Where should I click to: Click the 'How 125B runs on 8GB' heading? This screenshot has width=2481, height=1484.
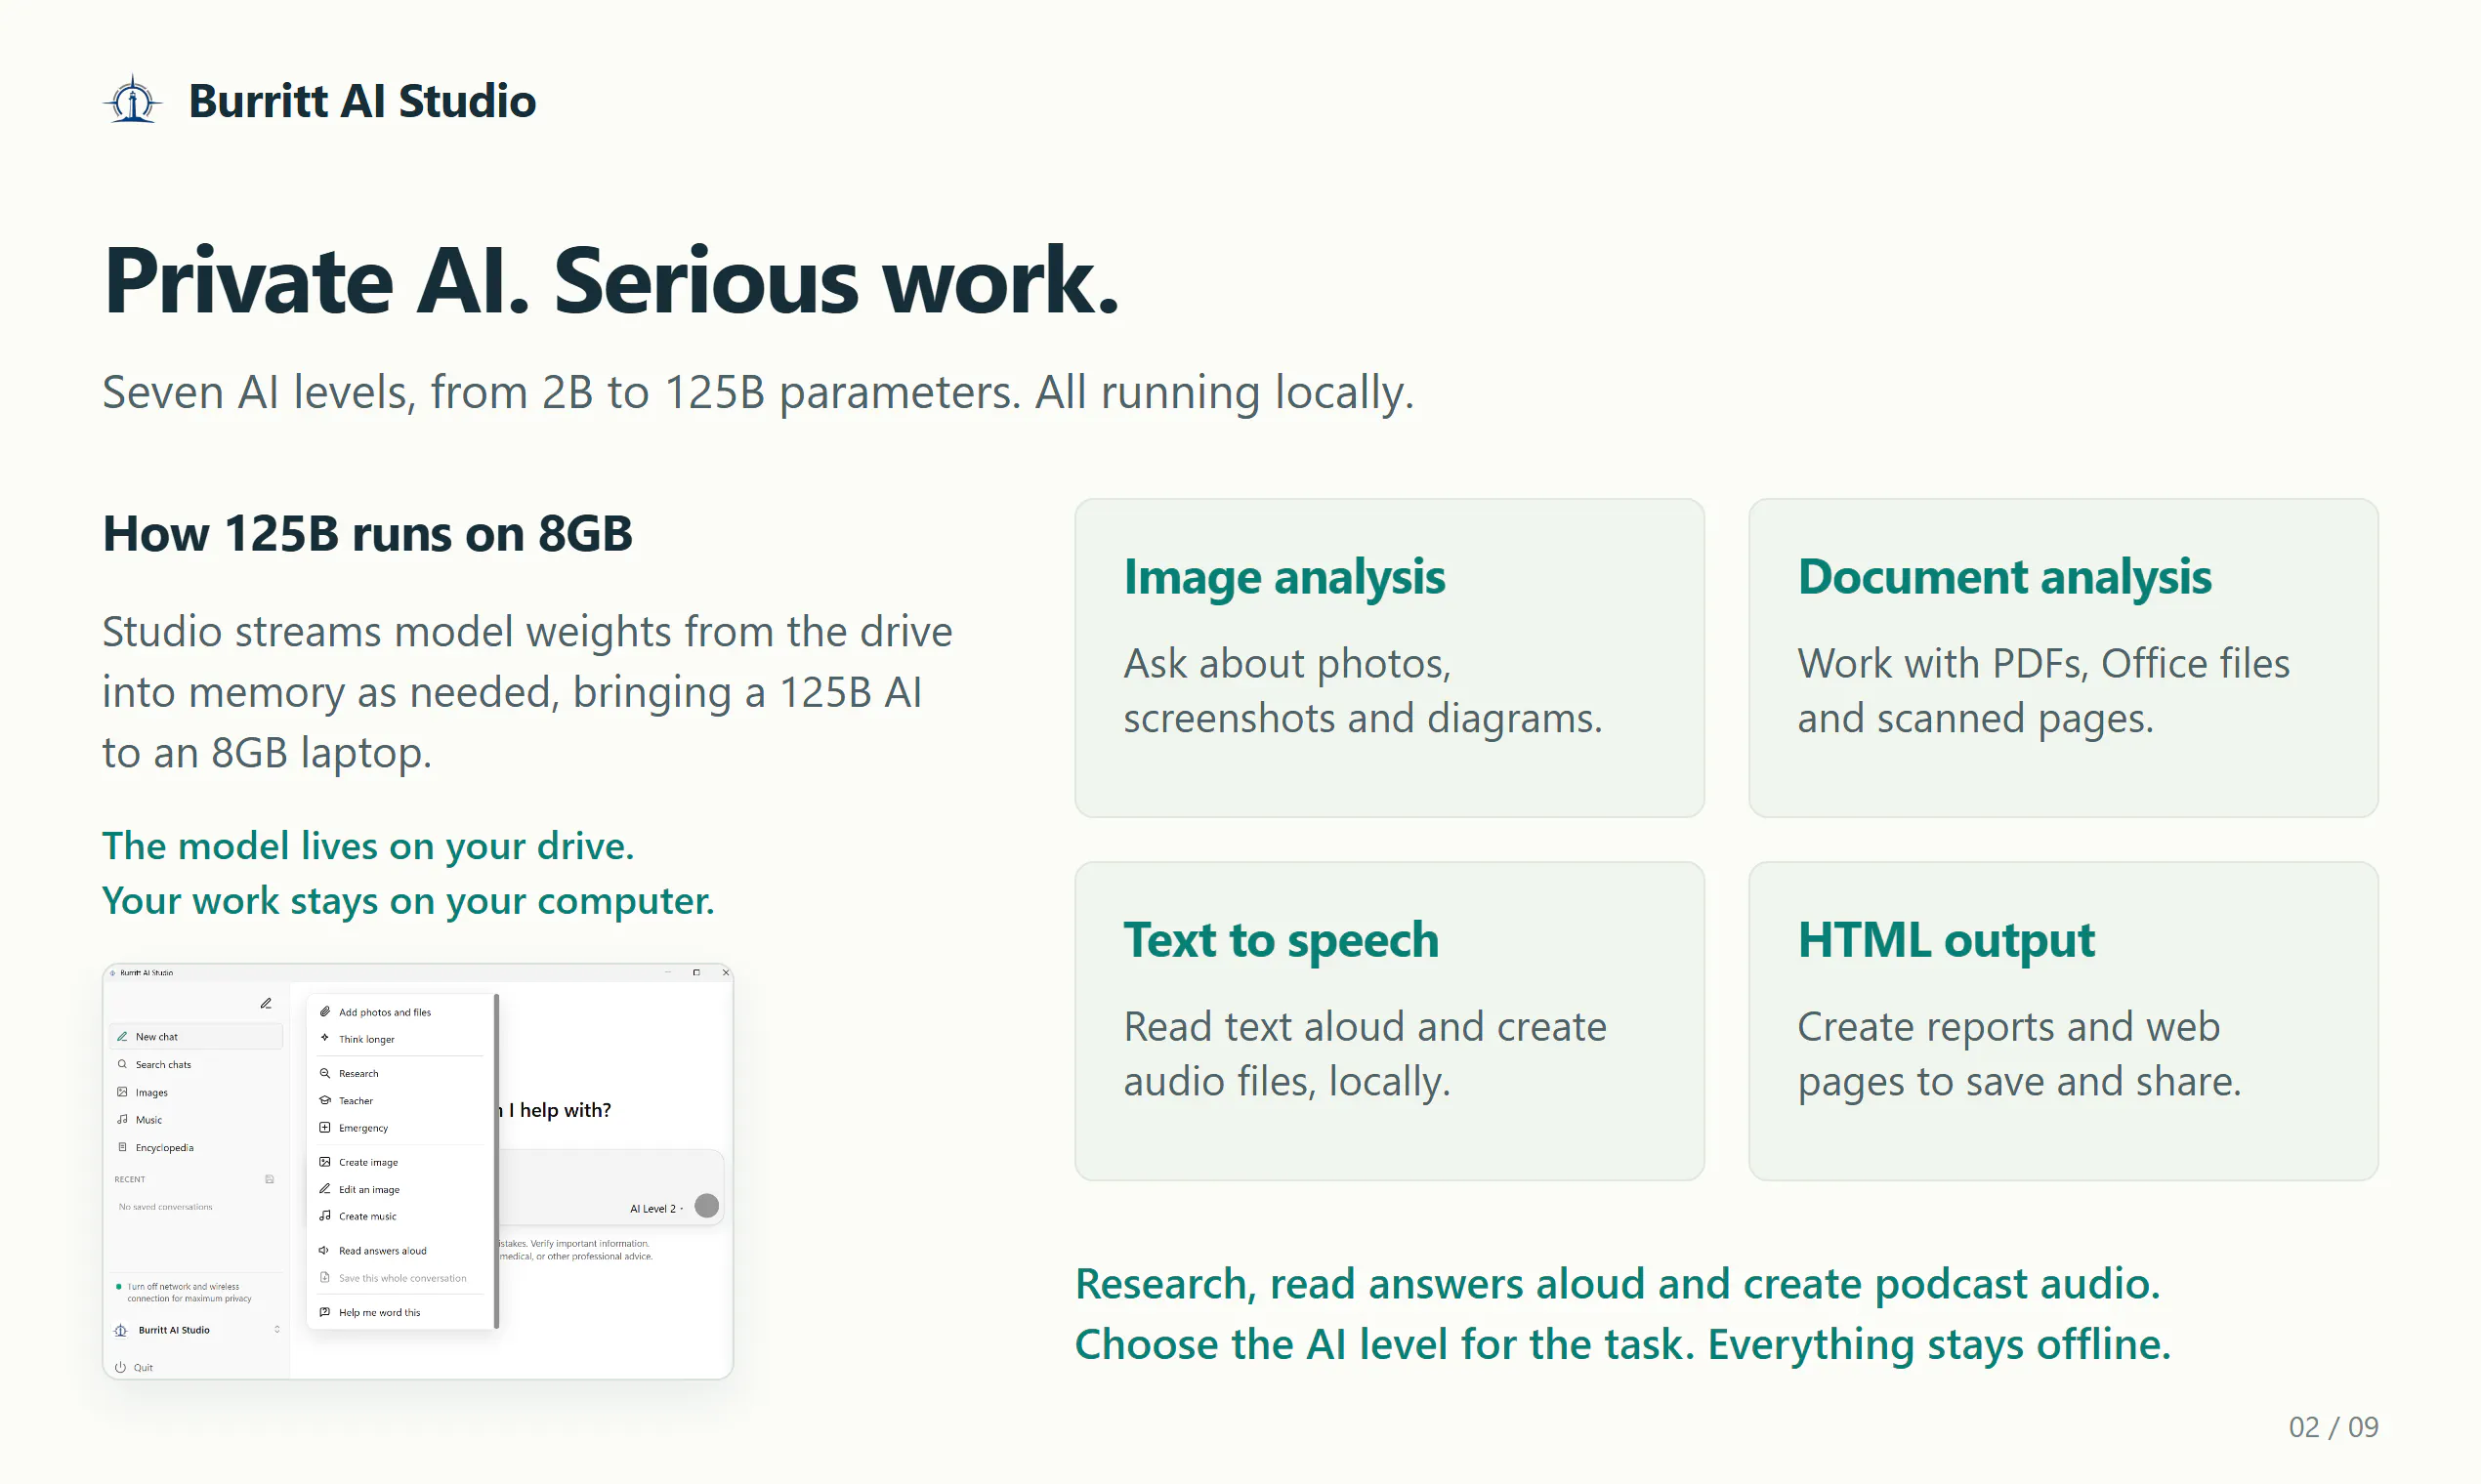pyautogui.click(x=367, y=533)
